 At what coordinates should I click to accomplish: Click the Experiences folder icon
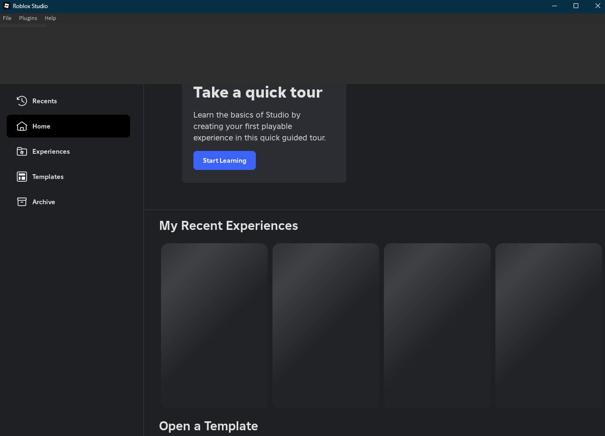tap(21, 151)
